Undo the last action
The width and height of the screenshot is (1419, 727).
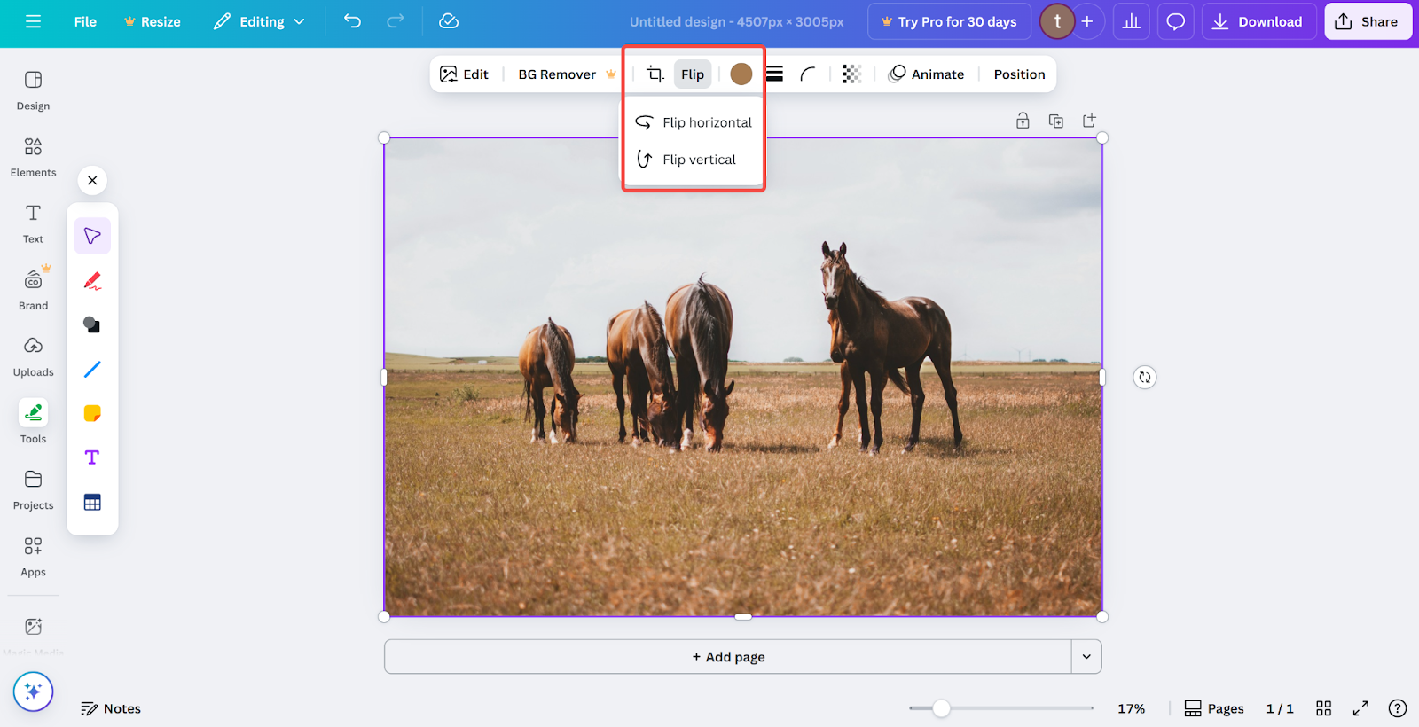pos(353,21)
